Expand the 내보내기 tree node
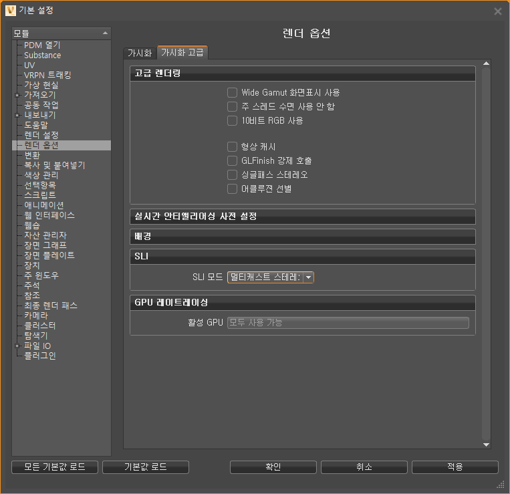The width and height of the screenshot is (510, 494). (x=17, y=115)
